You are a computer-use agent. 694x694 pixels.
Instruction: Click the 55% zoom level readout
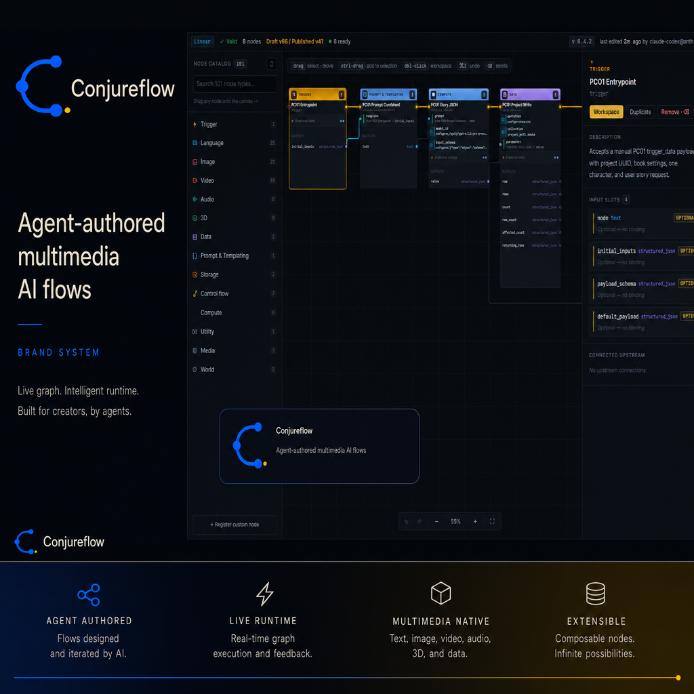[455, 521]
